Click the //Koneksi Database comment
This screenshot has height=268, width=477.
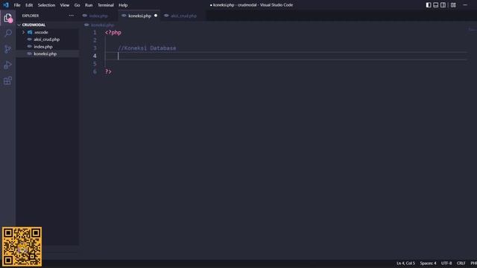tap(147, 48)
